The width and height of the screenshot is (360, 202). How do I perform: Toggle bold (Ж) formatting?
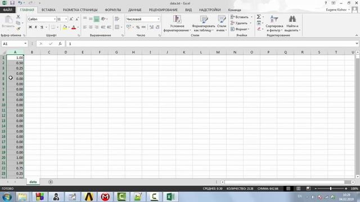(x=30, y=27)
